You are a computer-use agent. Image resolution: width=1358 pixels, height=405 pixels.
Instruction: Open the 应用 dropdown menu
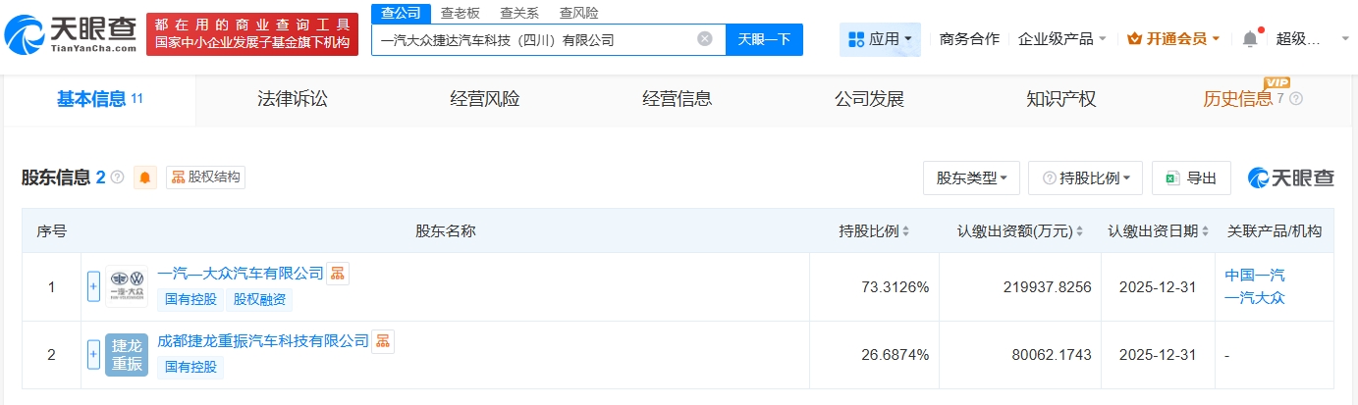pos(880,39)
